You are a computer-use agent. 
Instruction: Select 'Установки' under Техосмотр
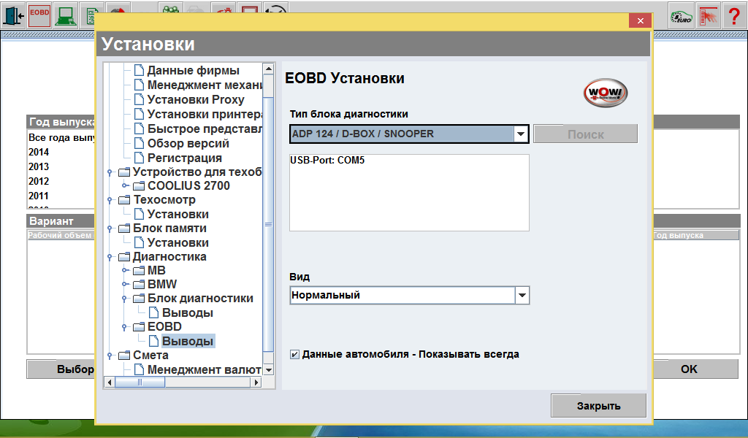pos(178,215)
